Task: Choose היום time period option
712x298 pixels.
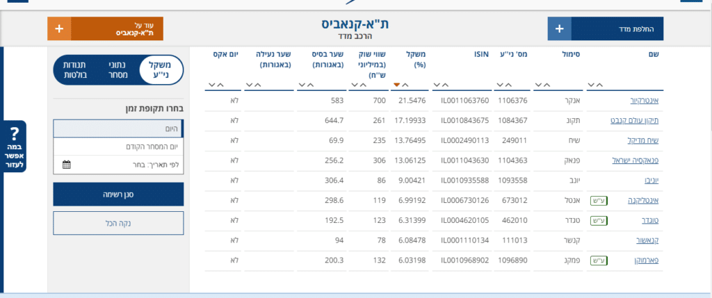Action: [118, 129]
